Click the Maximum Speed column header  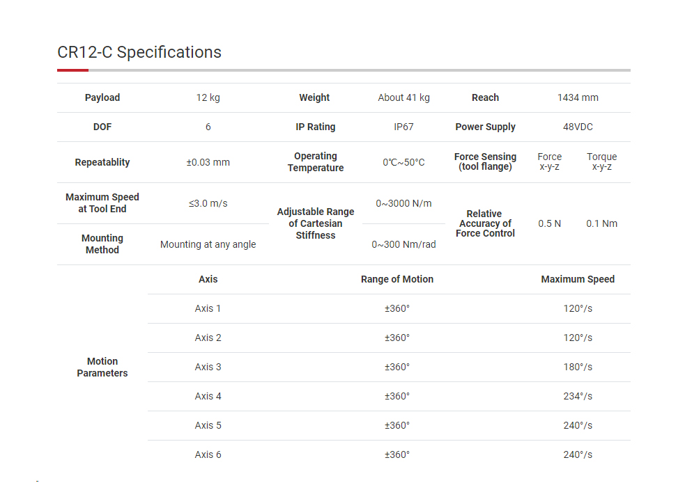coord(578,279)
